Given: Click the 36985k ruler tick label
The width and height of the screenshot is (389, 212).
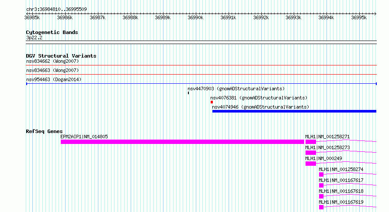Looking at the screenshot, I should pos(32,17).
